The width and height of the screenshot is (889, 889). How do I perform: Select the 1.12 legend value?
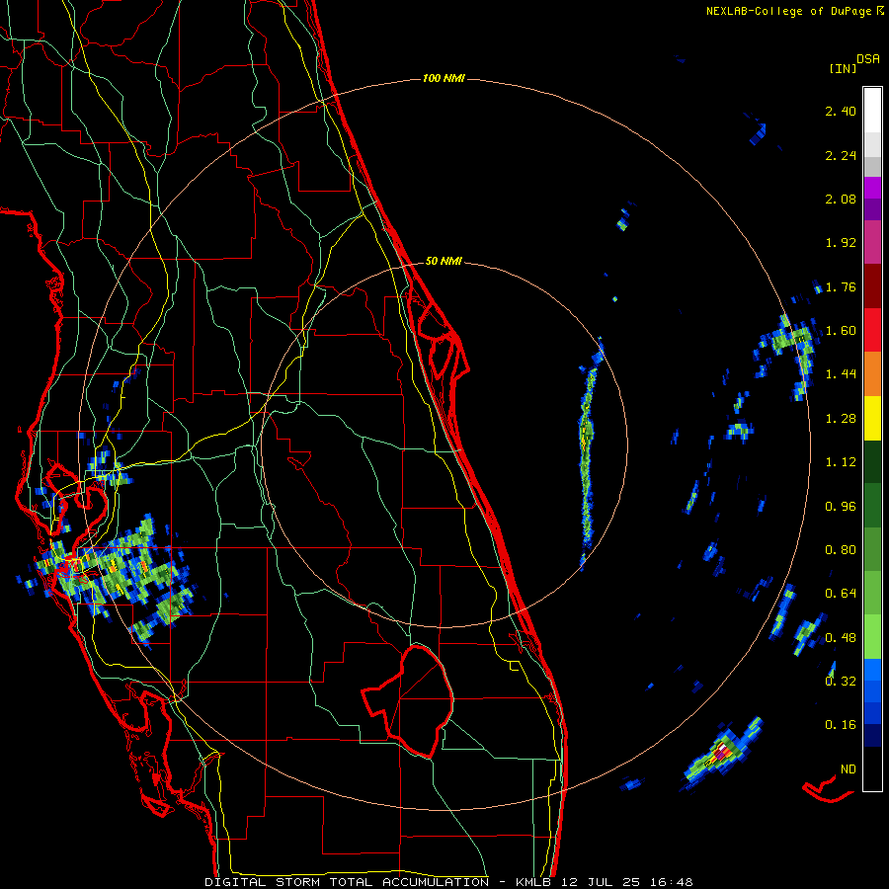point(841,462)
